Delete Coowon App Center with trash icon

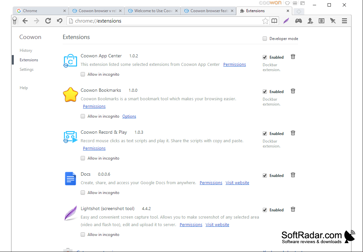pos(293,57)
